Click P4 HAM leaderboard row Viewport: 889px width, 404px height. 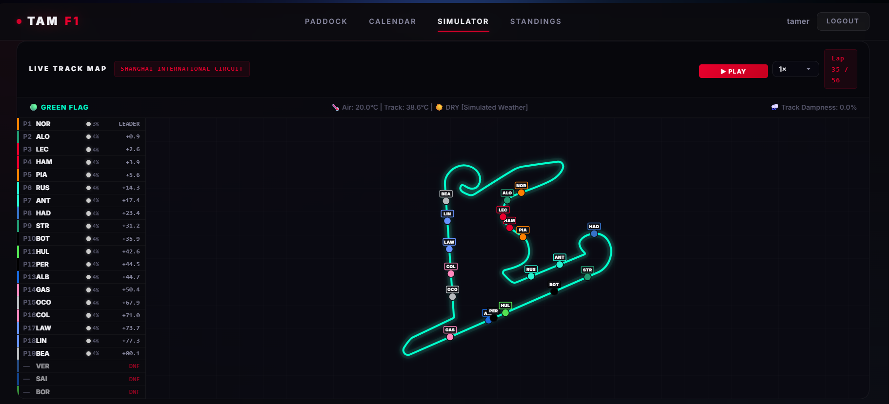(81, 162)
